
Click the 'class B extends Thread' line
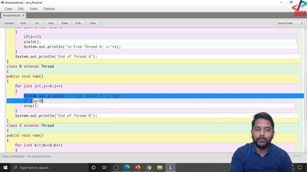[x=30, y=66]
